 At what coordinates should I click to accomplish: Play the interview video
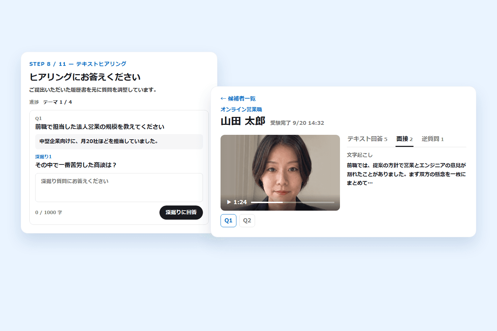point(229,202)
